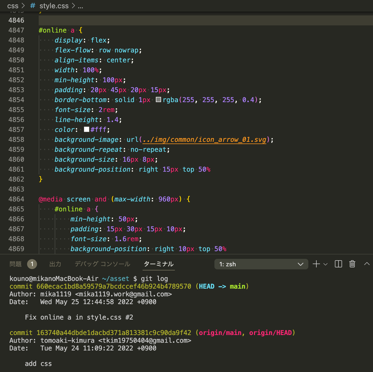Expand the breadcrumb ellipsis after style.css
The image size is (373, 372).
click(x=80, y=6)
